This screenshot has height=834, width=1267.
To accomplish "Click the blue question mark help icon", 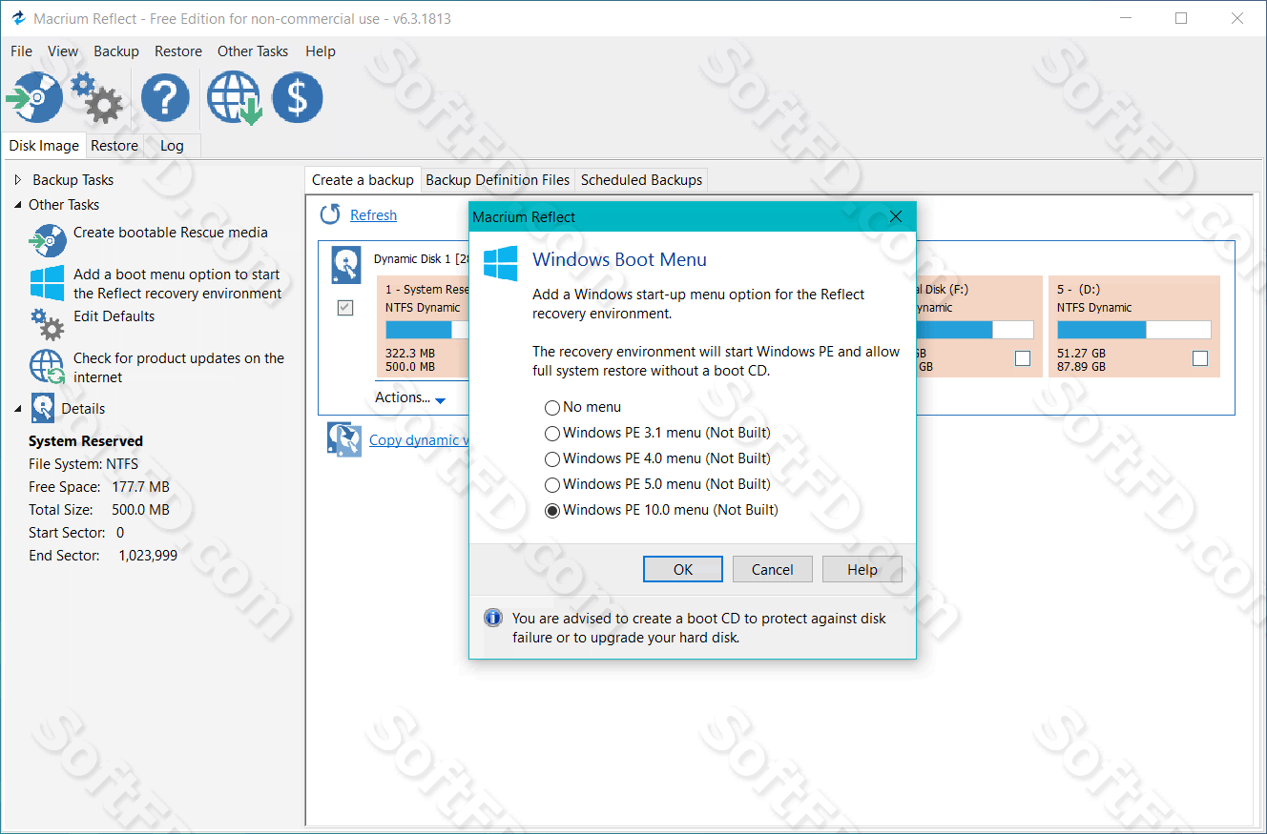I will (165, 97).
